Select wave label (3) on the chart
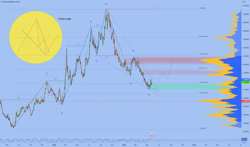250x147 pixels. click(91, 21)
